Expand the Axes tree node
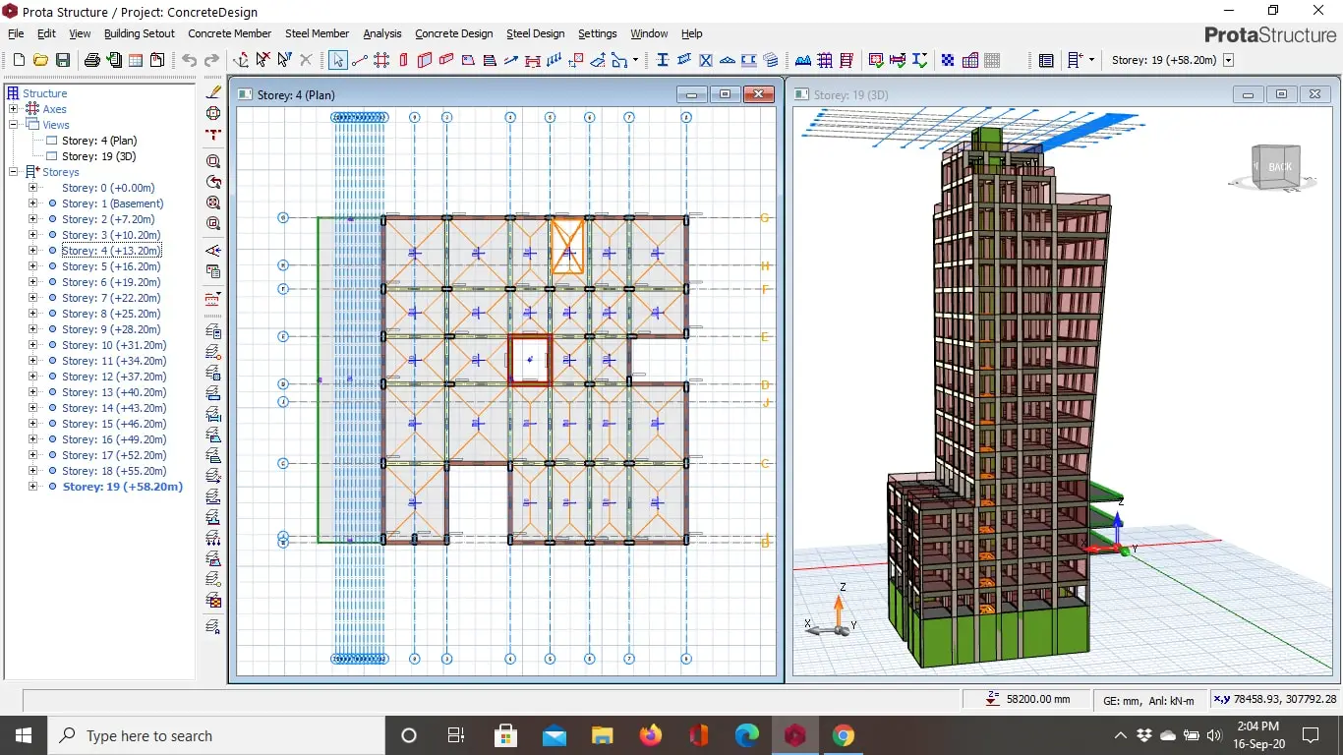 pyautogui.click(x=14, y=109)
